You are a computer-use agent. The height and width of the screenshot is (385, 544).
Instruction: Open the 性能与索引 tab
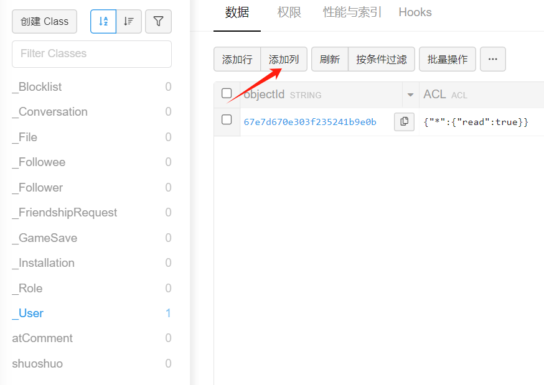pyautogui.click(x=352, y=12)
